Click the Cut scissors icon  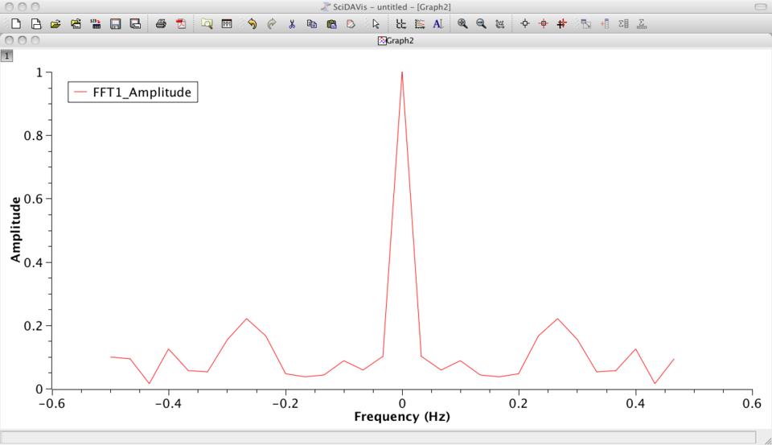tap(292, 24)
